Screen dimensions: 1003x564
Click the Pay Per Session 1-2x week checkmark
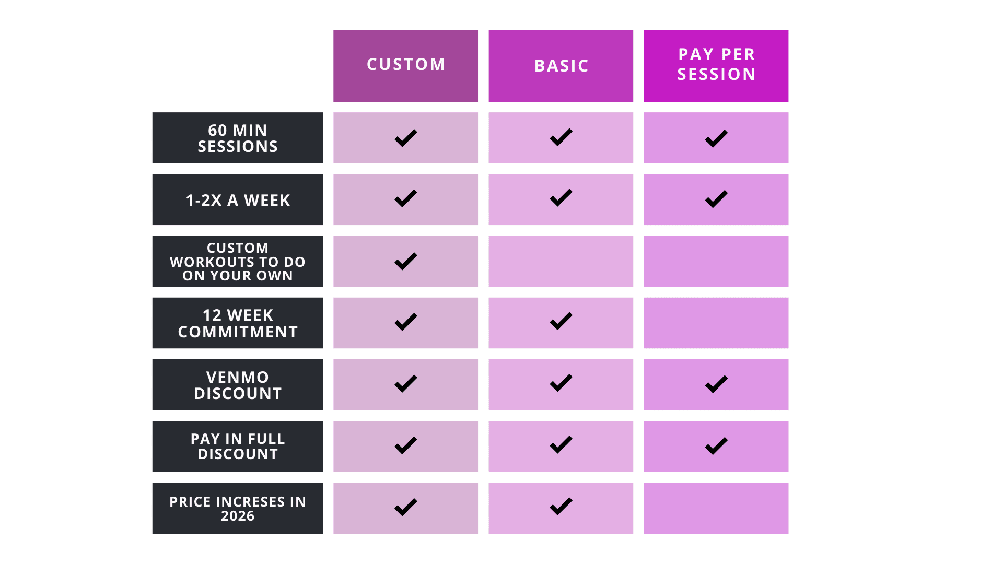coord(716,199)
